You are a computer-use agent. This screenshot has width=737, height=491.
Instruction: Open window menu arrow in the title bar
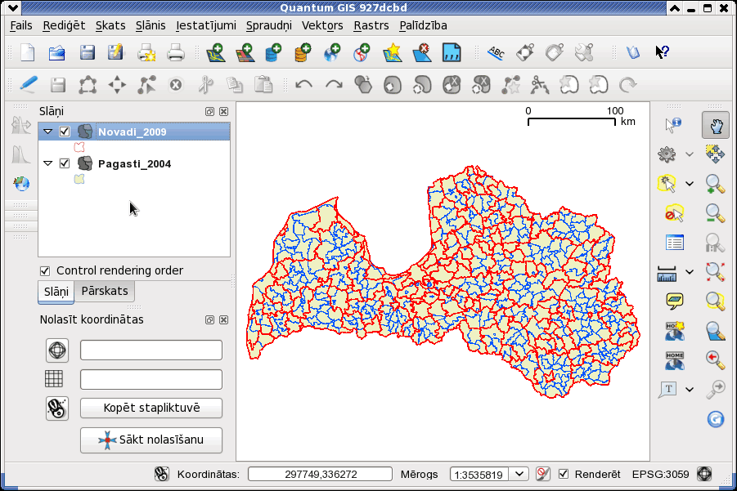[x=13, y=8]
